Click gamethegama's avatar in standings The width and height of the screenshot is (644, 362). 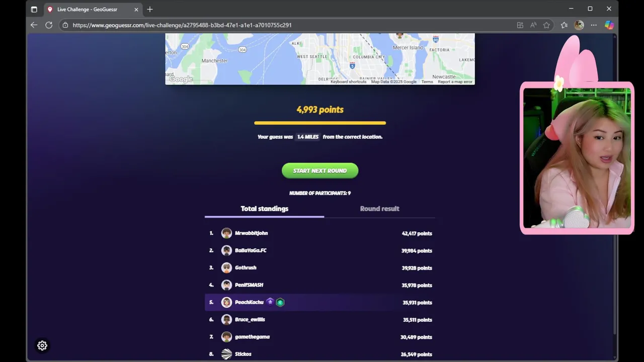(x=226, y=337)
